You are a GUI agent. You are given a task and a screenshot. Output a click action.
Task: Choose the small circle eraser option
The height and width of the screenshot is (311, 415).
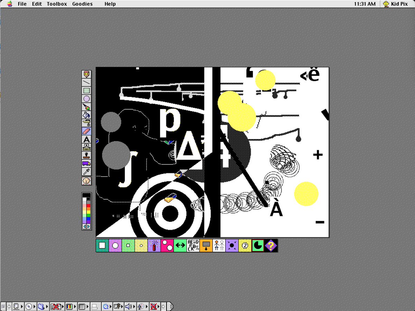141,246
